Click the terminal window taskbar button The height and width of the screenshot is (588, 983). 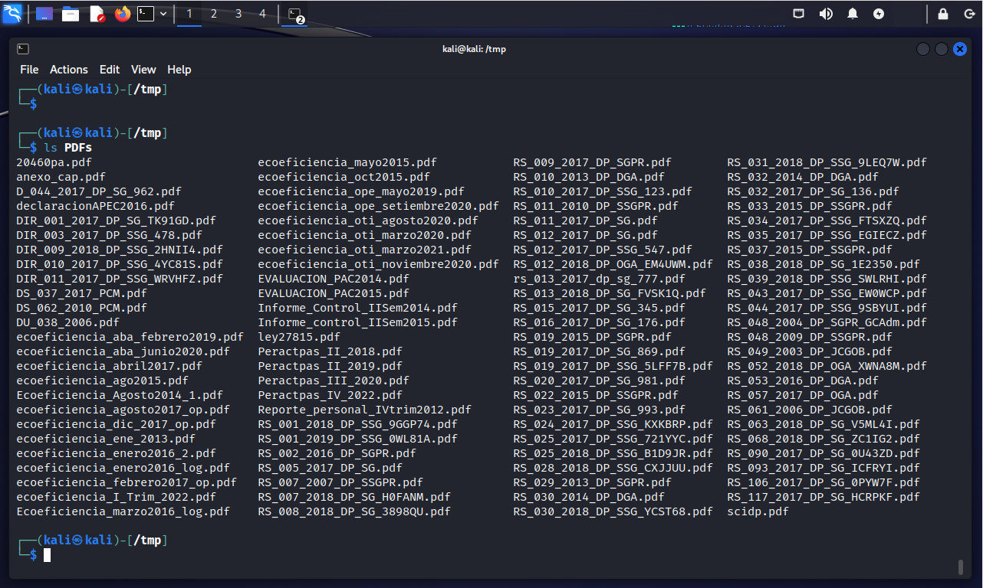(294, 14)
